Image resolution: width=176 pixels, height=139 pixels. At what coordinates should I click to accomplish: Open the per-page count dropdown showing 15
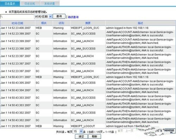click(78, 132)
